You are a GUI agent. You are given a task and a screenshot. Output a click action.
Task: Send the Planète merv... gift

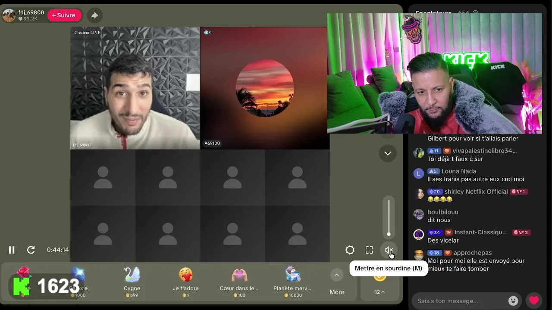292,282
